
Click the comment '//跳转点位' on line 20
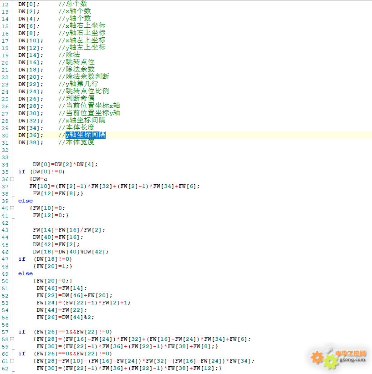coord(76,62)
